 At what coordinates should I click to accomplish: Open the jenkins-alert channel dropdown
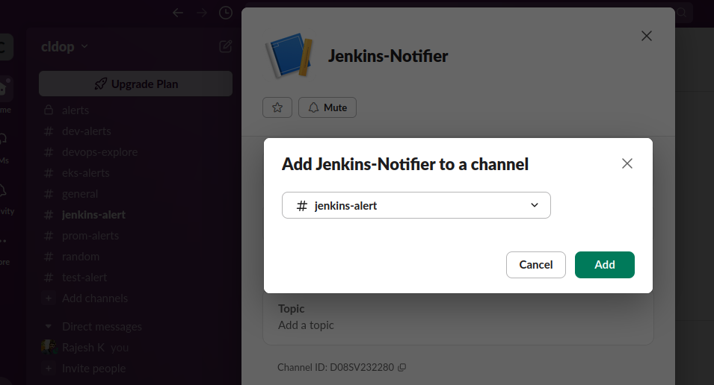coord(416,205)
